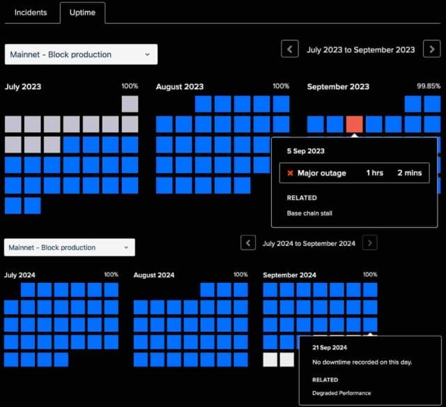The height and width of the screenshot is (407, 446).
Task: Click first grey day square in July 2023
Action: [x=130, y=104]
